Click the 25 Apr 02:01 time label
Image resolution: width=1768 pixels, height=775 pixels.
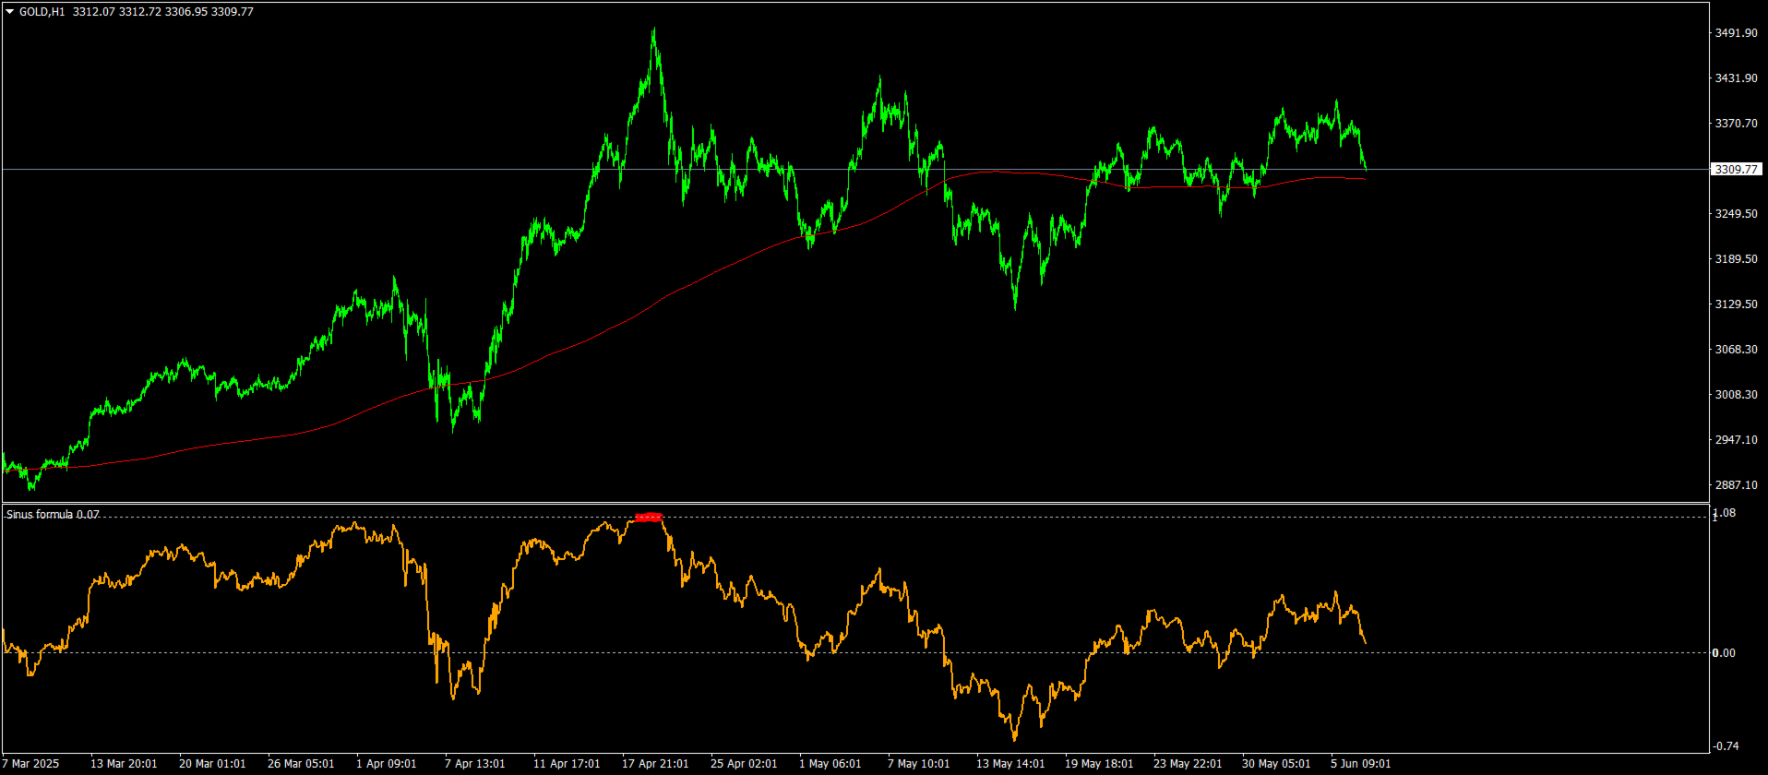pyautogui.click(x=744, y=764)
